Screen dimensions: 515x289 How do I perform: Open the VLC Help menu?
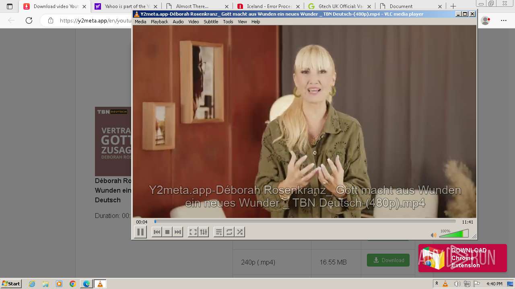256,22
